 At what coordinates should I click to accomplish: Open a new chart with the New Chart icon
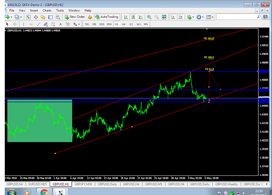coord(7,17)
